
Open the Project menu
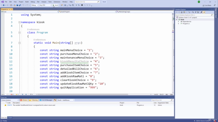click(21, 2)
